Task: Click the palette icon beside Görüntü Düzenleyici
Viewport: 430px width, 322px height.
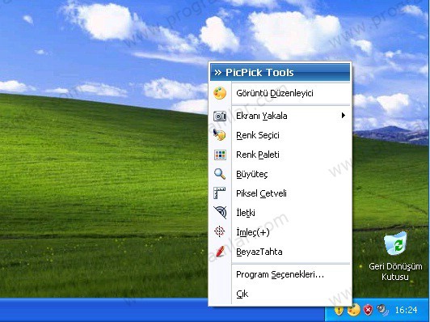Action: pyautogui.click(x=220, y=93)
